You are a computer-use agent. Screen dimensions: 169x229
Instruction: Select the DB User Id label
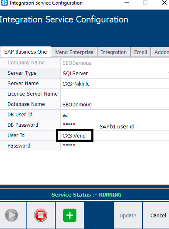tap(20, 115)
